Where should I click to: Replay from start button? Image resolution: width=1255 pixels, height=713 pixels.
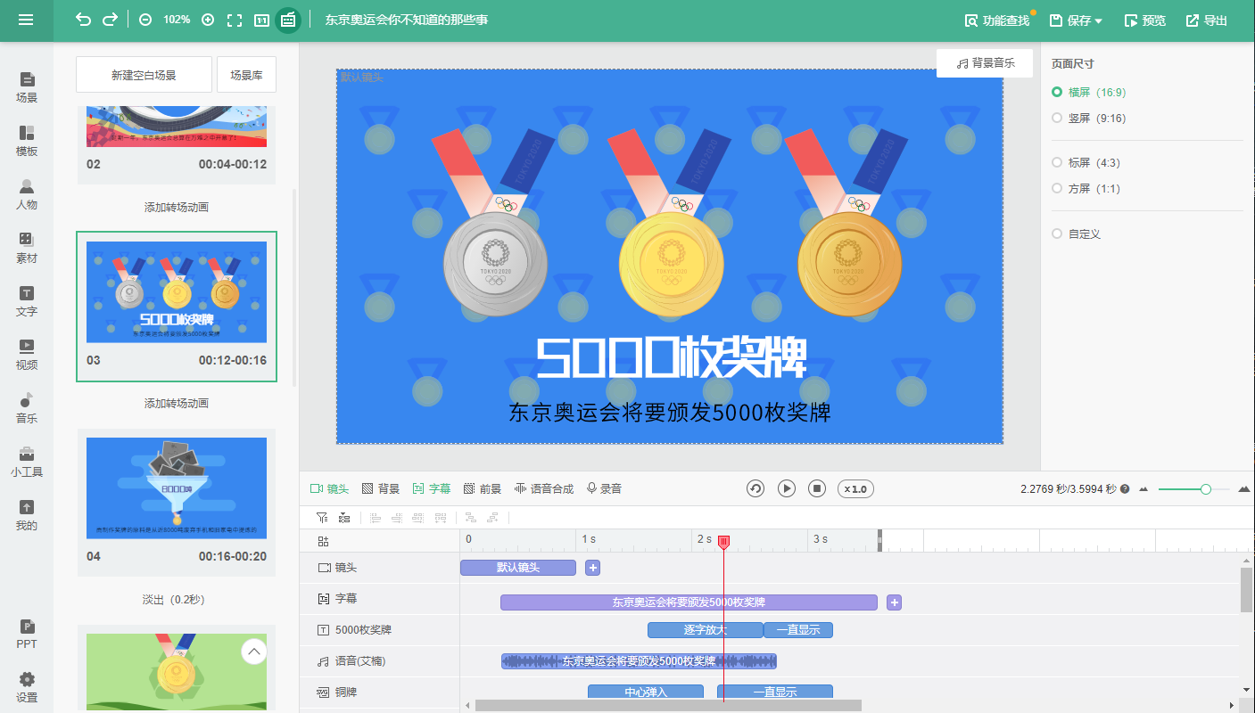coord(755,488)
